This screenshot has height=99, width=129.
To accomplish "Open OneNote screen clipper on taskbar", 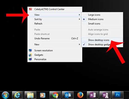I will click(x=105, y=95).
